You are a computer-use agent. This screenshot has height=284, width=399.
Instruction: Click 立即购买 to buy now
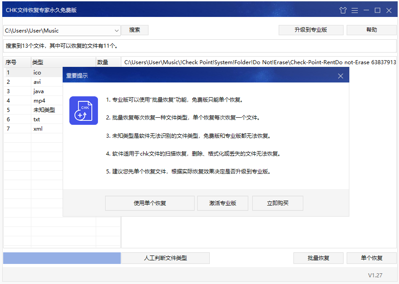tap(277, 203)
